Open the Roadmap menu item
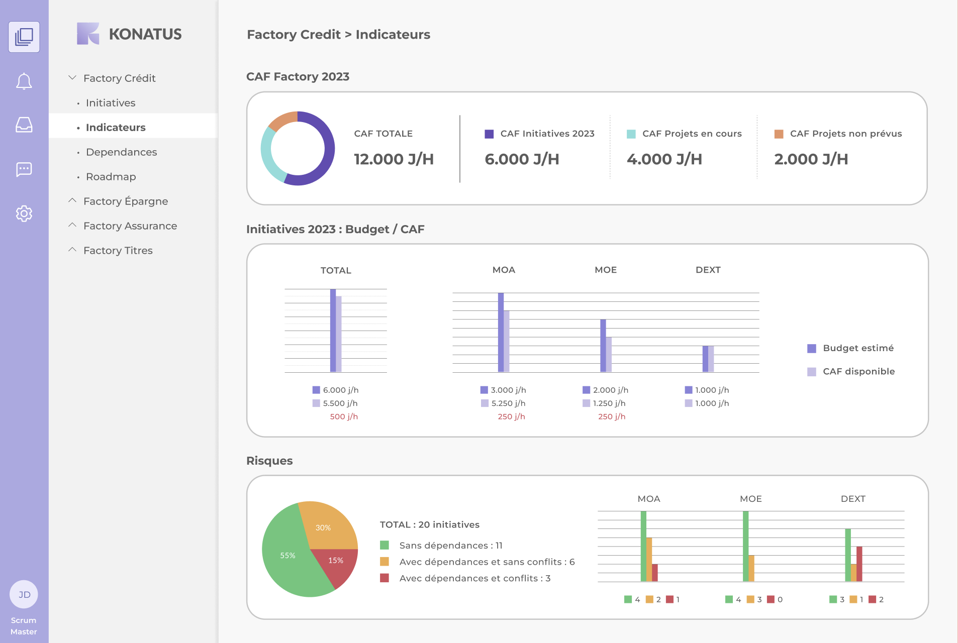Viewport: 958px width, 643px height. click(111, 176)
